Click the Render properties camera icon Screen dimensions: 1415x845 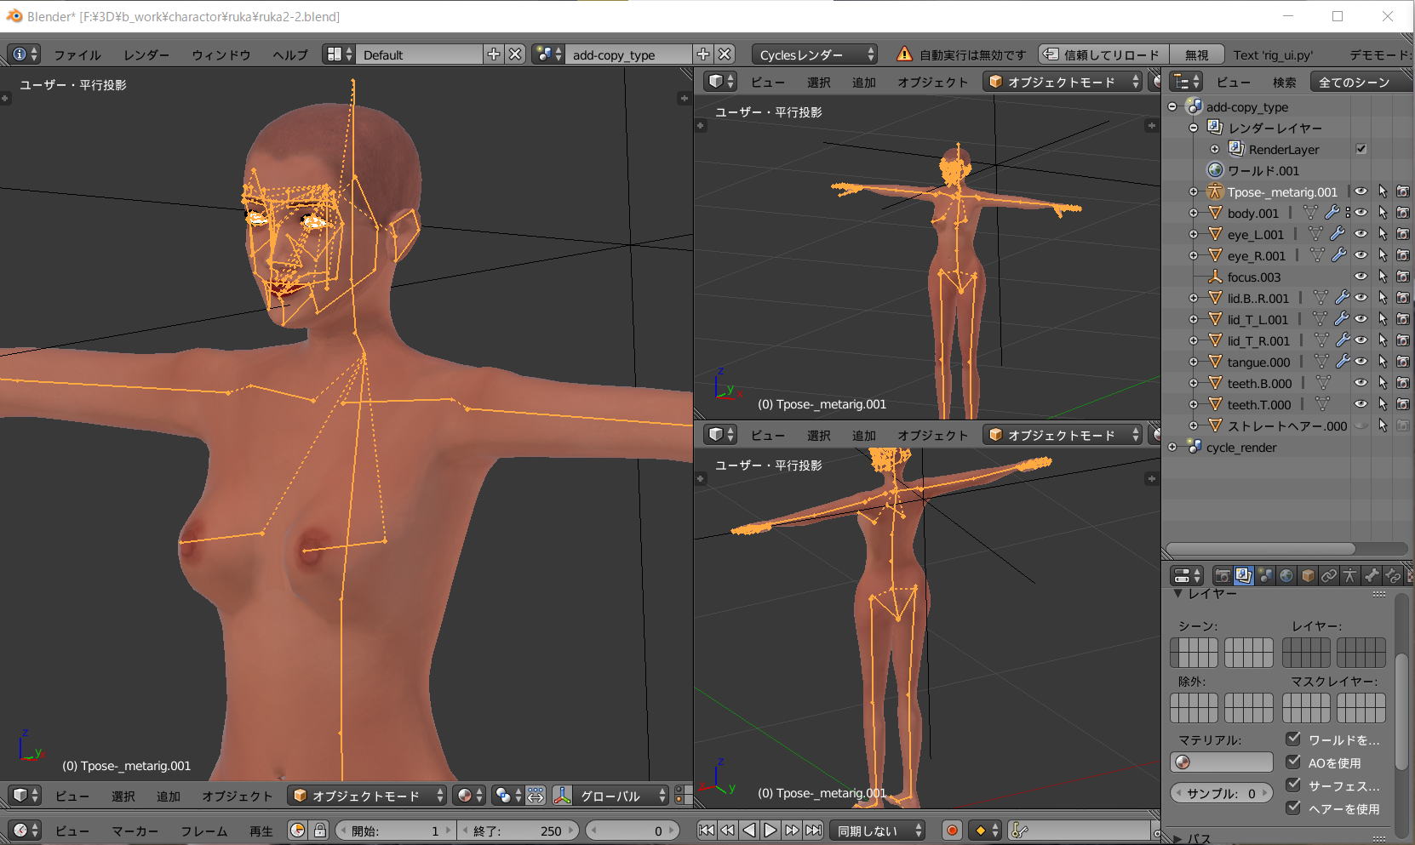point(1223,576)
